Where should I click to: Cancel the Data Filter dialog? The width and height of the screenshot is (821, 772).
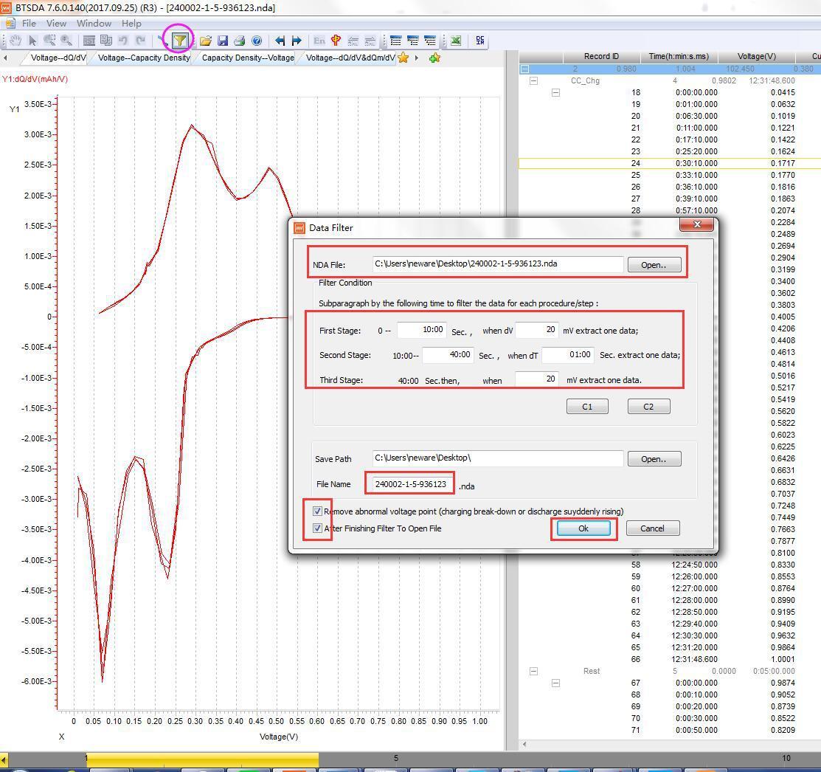[652, 528]
